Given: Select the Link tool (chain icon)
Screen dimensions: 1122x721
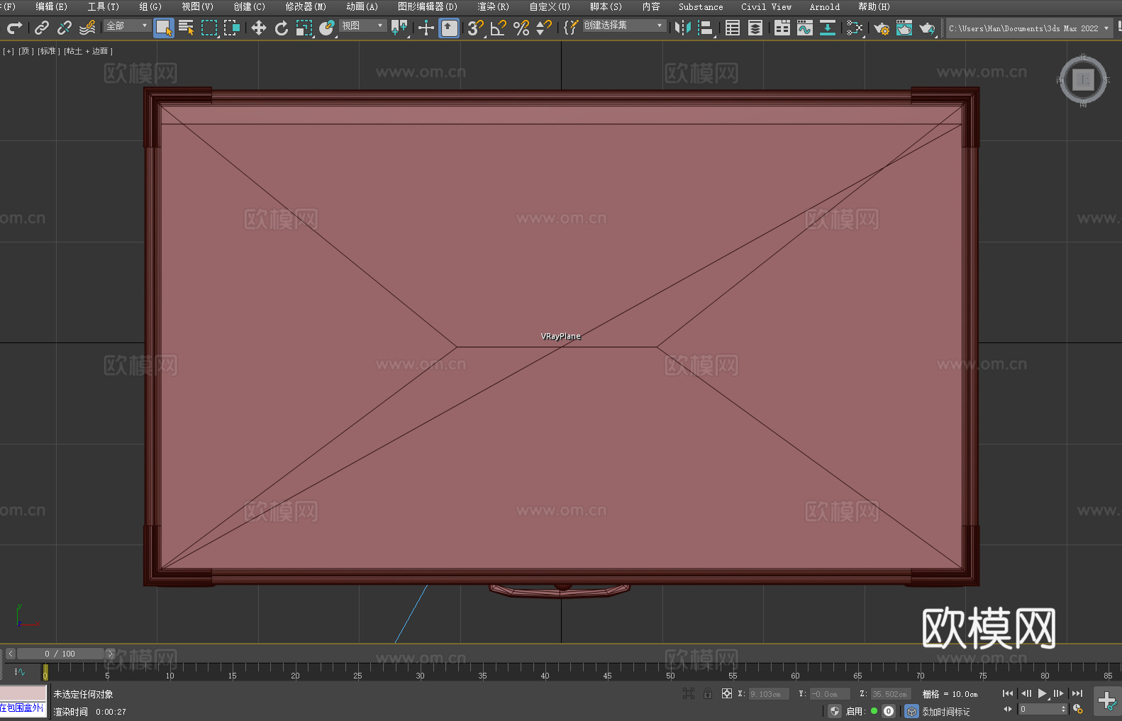Looking at the screenshot, I should [42, 28].
